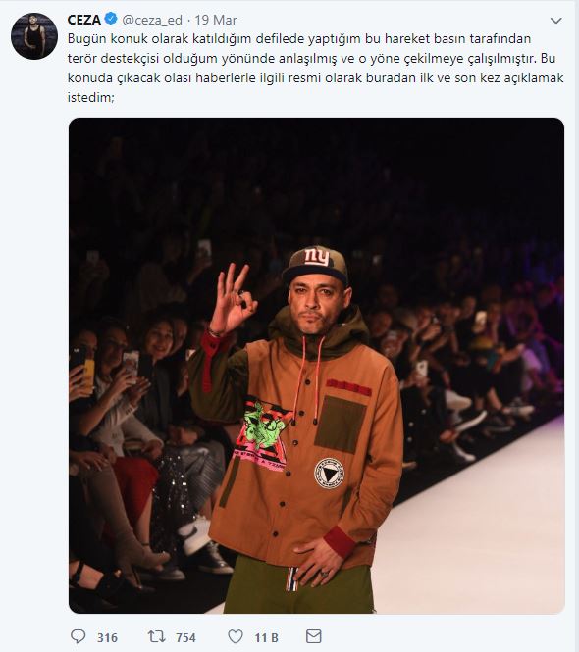The height and width of the screenshot is (652, 579).
Task: Click the tweet text ending 'istedim;'
Action: pos(90,97)
